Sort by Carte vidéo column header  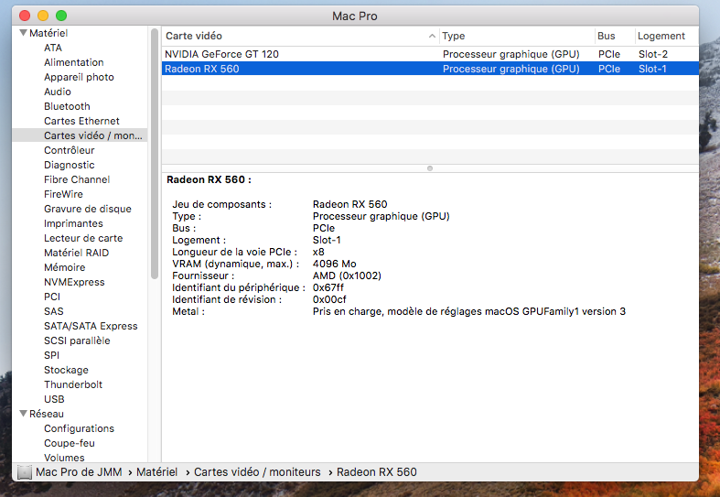coord(300,36)
